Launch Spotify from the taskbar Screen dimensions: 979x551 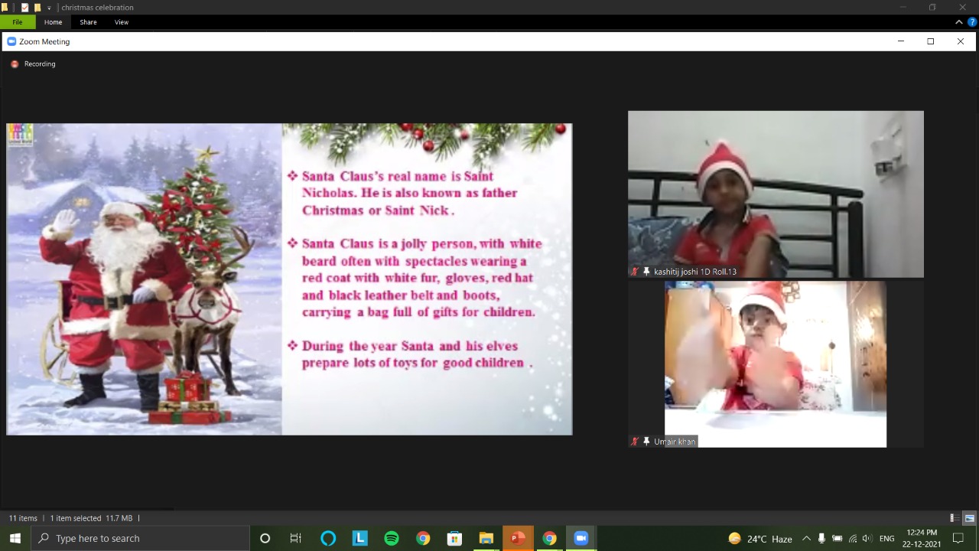click(392, 539)
